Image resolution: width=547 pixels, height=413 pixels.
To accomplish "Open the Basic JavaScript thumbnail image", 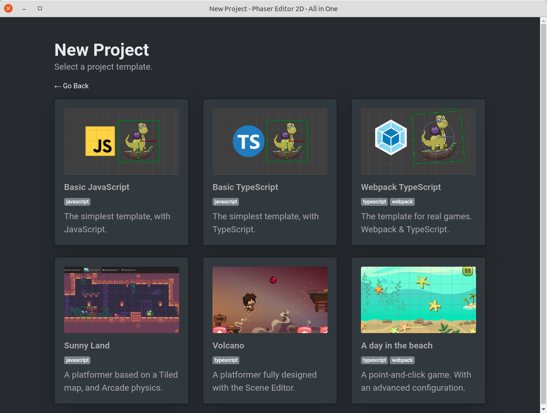I will (122, 142).
